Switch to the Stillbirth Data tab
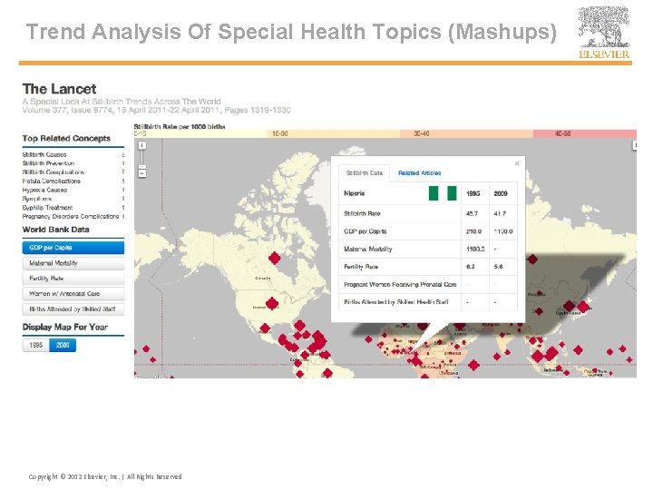 (365, 172)
